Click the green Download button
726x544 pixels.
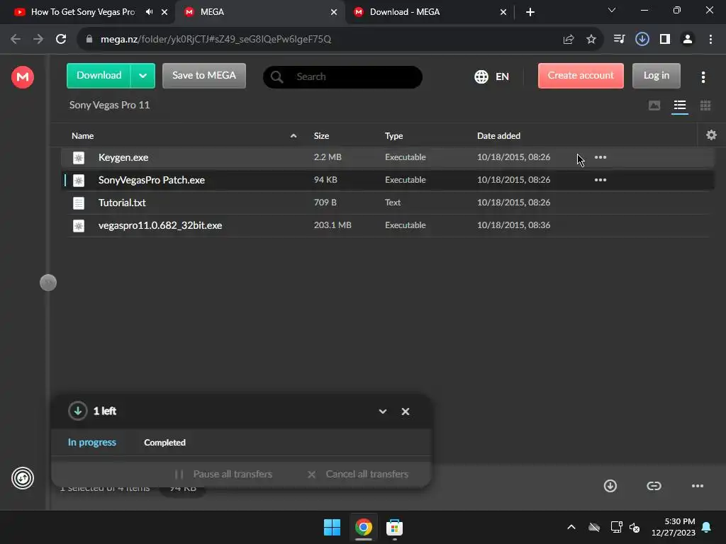99,76
